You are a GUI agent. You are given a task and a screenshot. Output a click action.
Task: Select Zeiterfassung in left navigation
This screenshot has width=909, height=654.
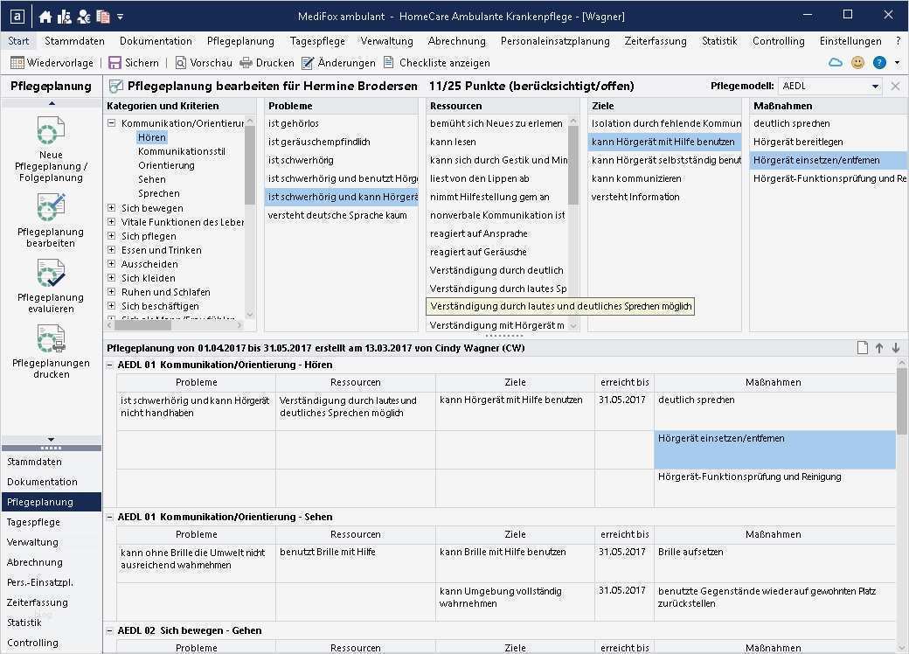click(x=51, y=602)
